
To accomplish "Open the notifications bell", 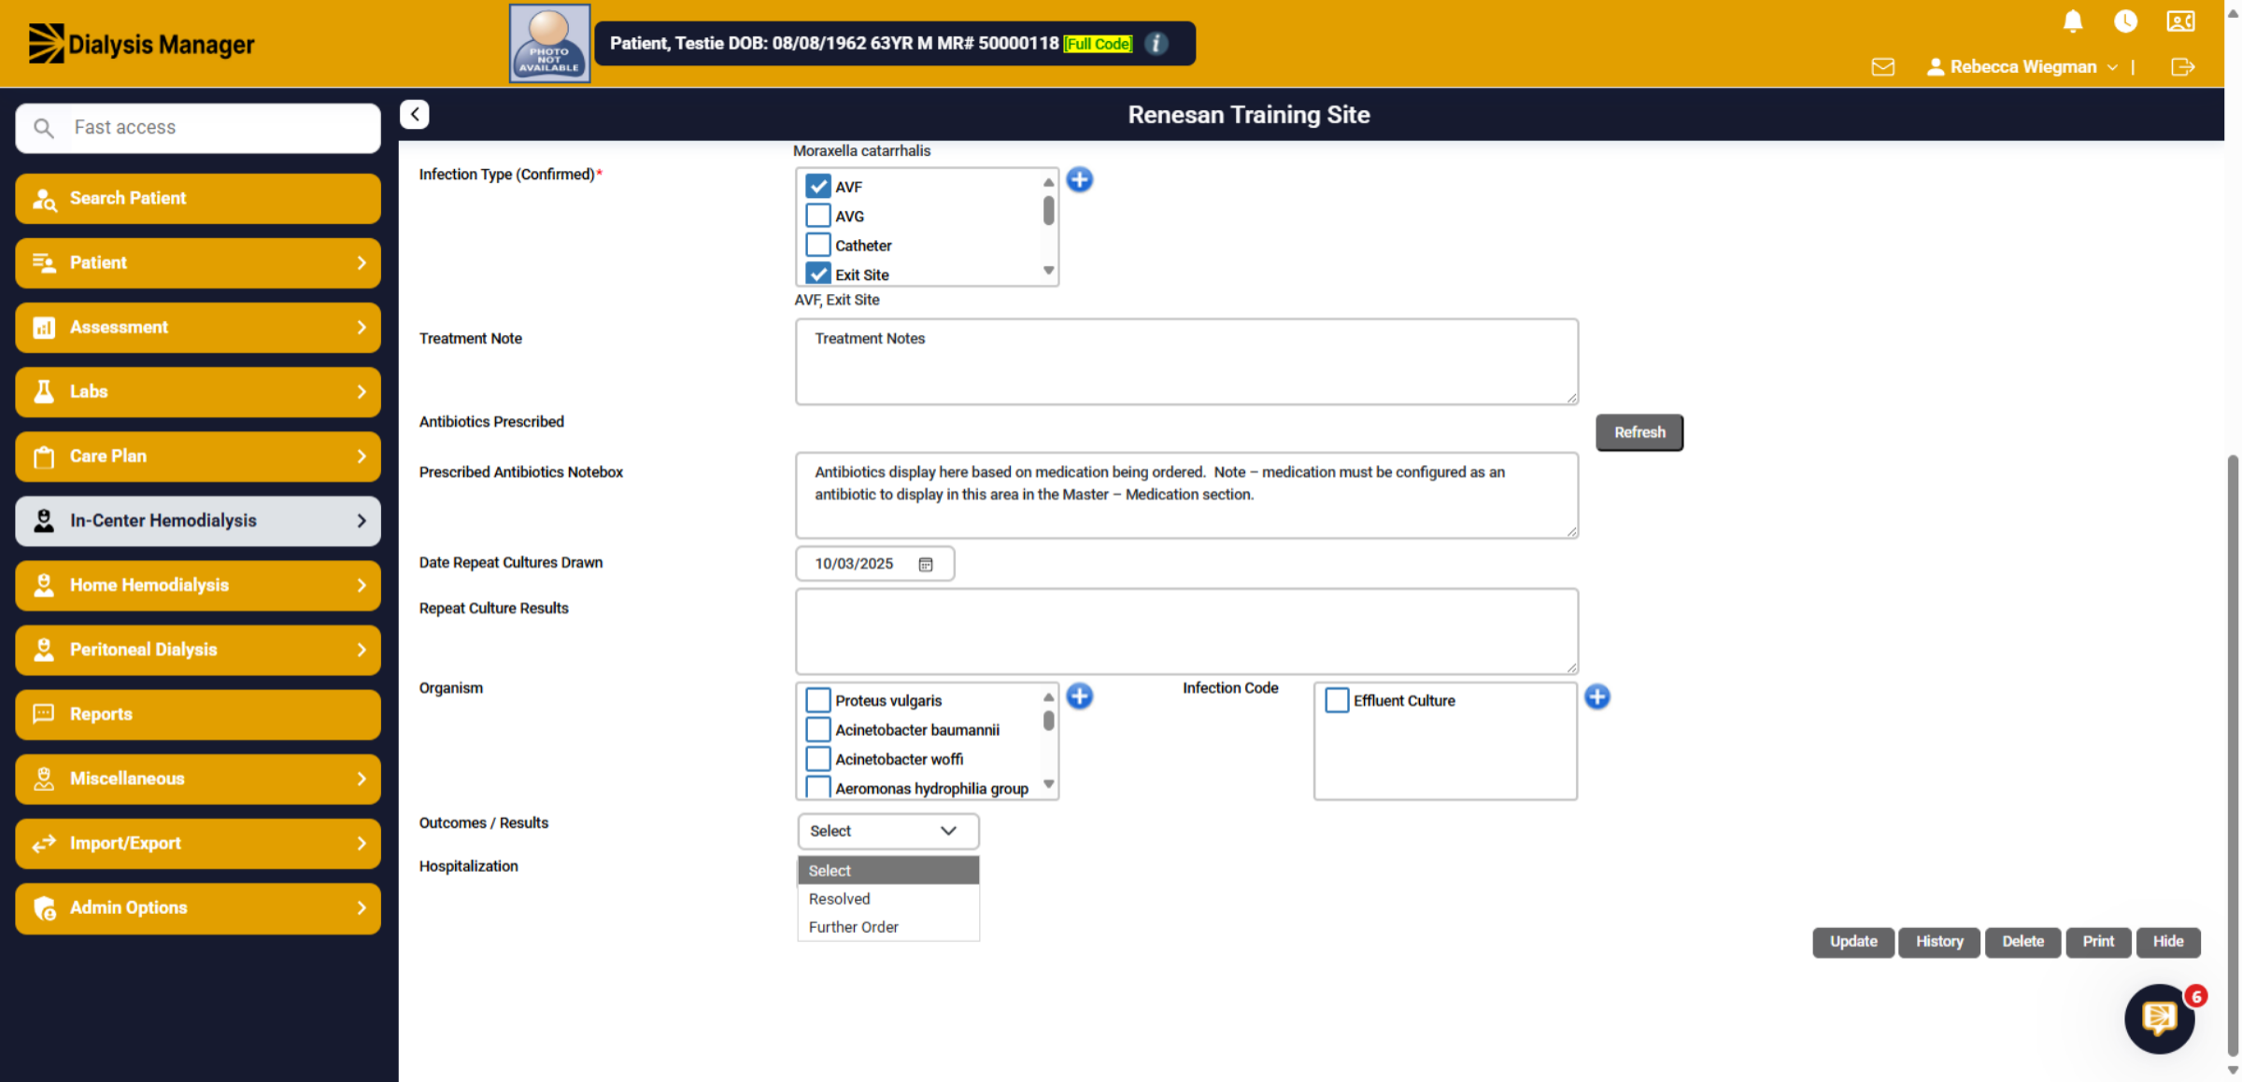I will pos(2072,21).
